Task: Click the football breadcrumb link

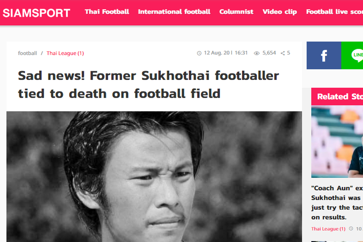Action: (x=28, y=53)
